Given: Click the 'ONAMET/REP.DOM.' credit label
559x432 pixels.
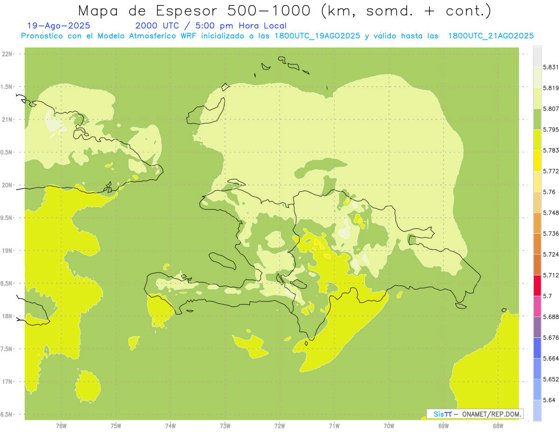Looking at the screenshot, I should (491, 414).
